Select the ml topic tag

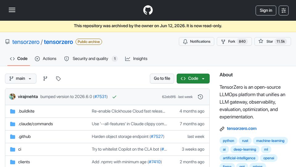tap(266, 149)
